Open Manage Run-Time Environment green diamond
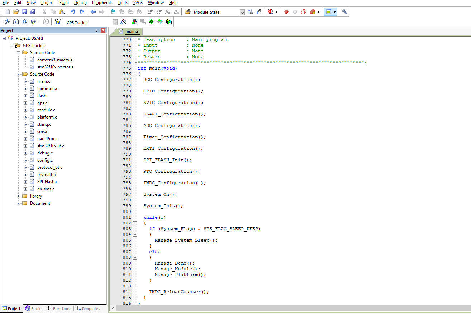 [152, 22]
